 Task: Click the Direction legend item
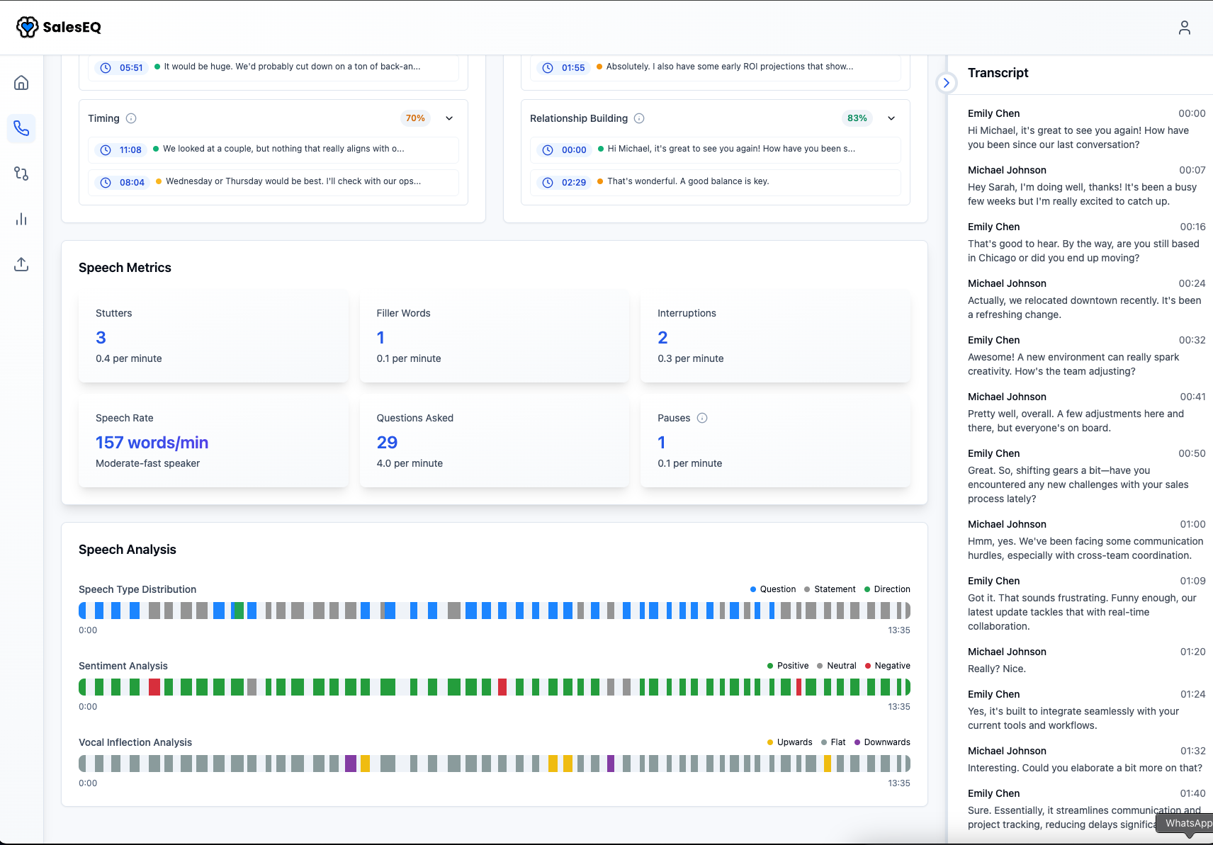coord(887,589)
